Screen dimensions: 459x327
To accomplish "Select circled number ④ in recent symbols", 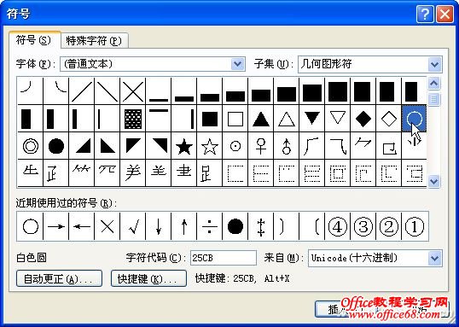I will pyautogui.click(x=338, y=226).
